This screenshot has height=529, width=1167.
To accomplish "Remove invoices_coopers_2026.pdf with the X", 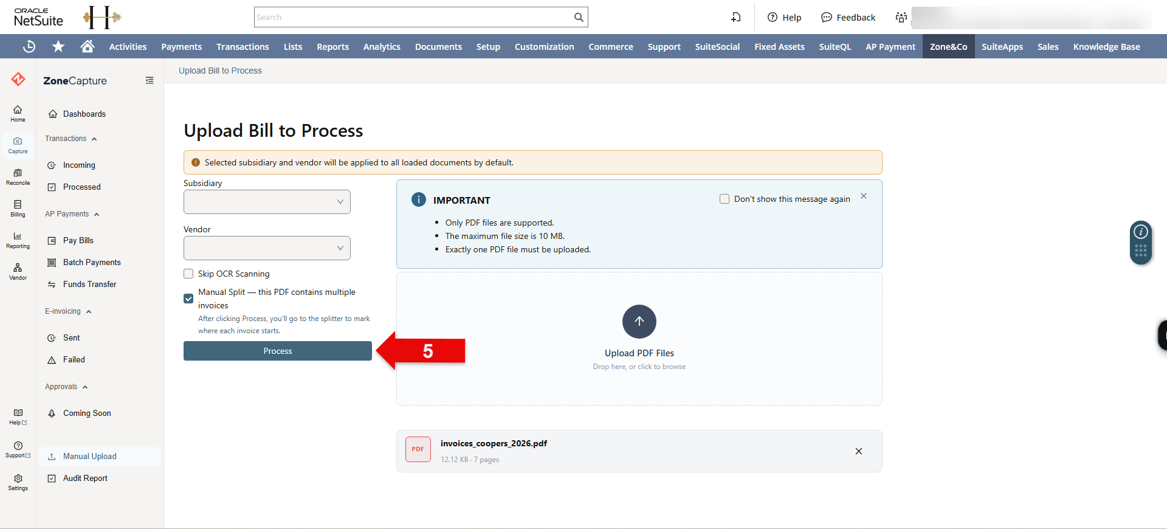I will pos(859,451).
